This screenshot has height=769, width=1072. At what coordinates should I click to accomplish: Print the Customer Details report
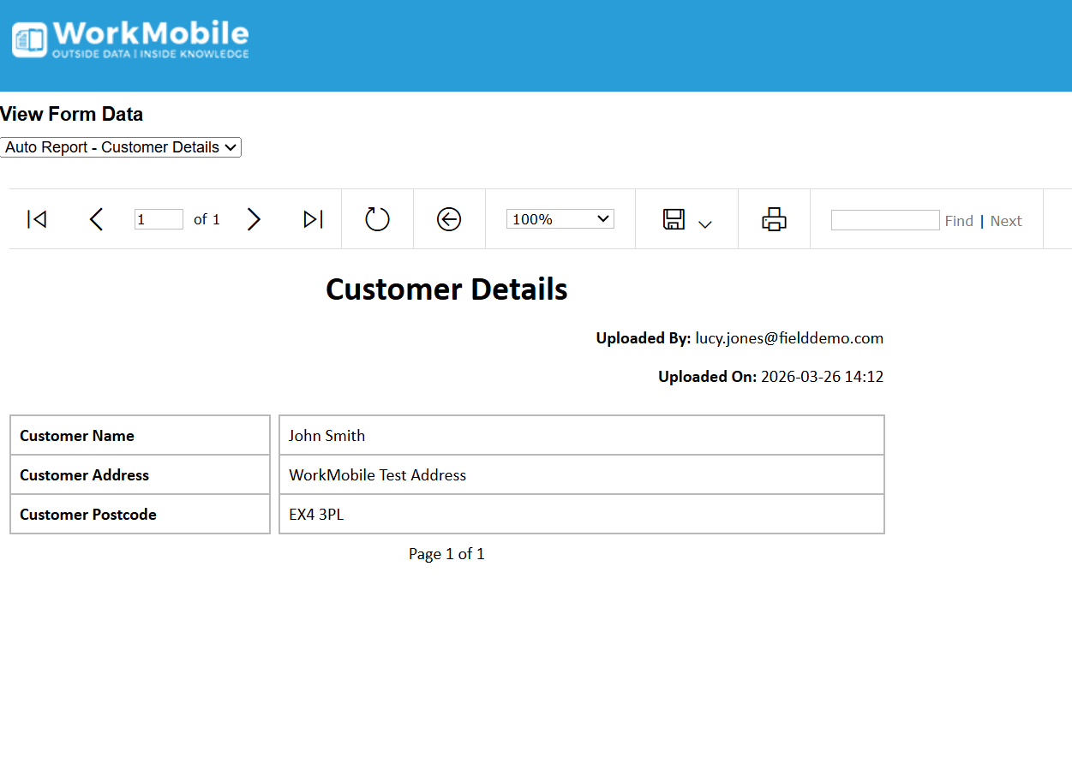coord(774,219)
